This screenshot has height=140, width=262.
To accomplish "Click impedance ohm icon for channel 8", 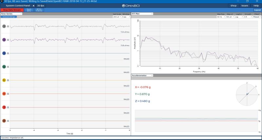I will point(8,121).
